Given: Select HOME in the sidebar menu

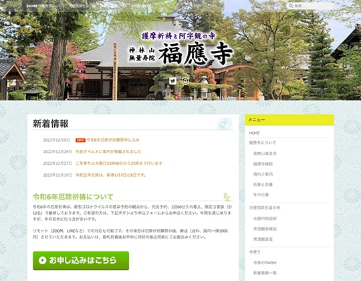Looking at the screenshot, I should (254, 133).
